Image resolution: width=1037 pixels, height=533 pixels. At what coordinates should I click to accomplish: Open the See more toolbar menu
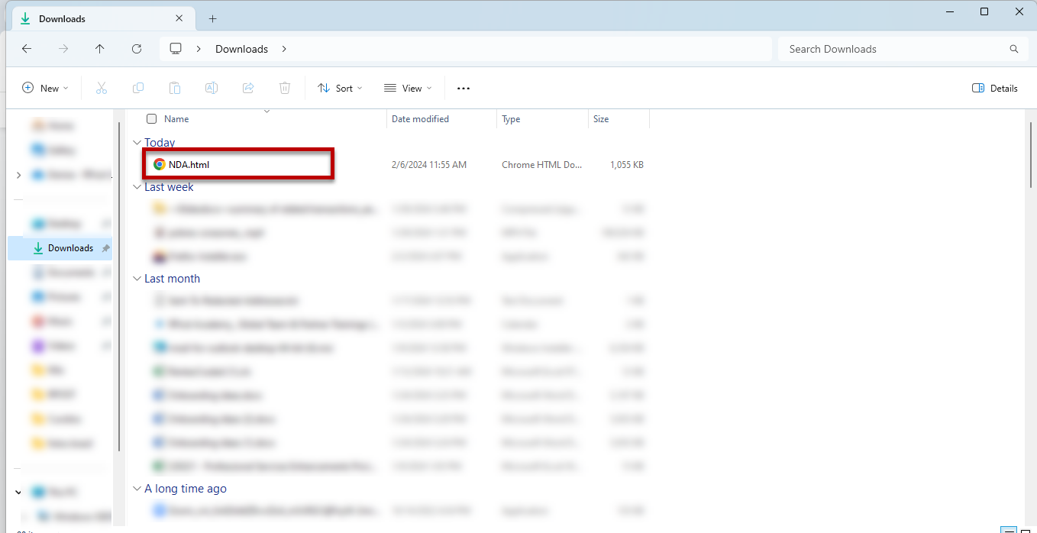coord(463,88)
